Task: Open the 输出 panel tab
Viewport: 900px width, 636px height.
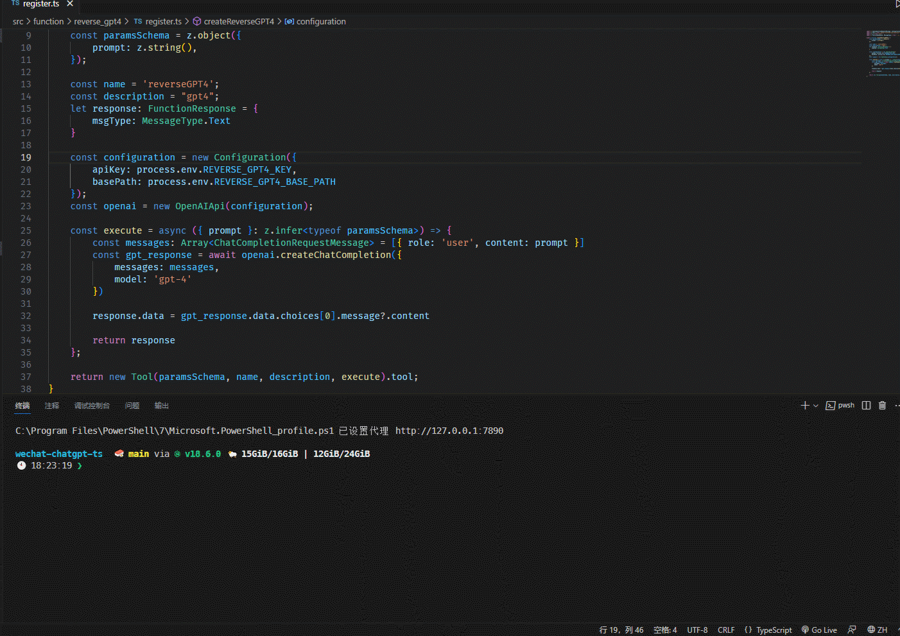Action: (x=160, y=405)
